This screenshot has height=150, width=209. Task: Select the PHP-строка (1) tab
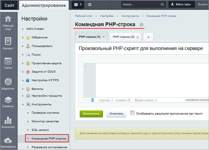pos(90,37)
